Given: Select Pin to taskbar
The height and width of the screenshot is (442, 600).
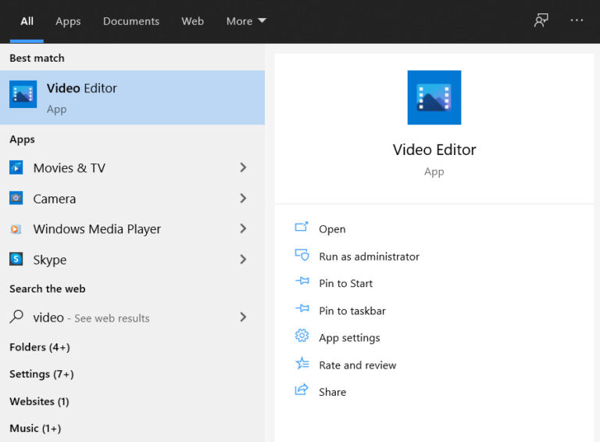Looking at the screenshot, I should tap(352, 311).
